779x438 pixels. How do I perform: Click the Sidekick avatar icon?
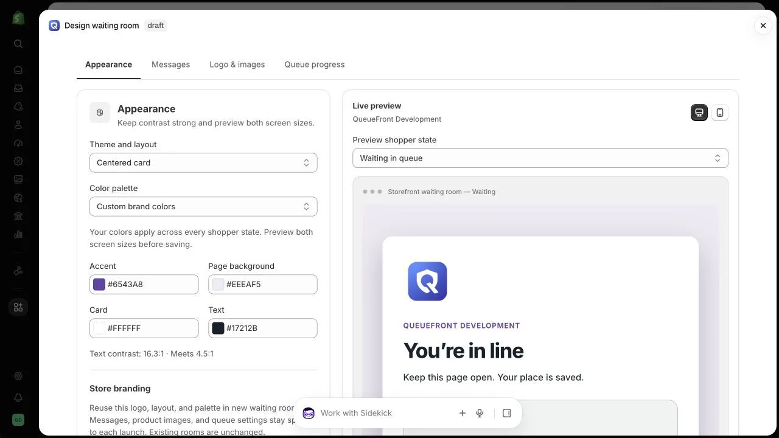[309, 413]
